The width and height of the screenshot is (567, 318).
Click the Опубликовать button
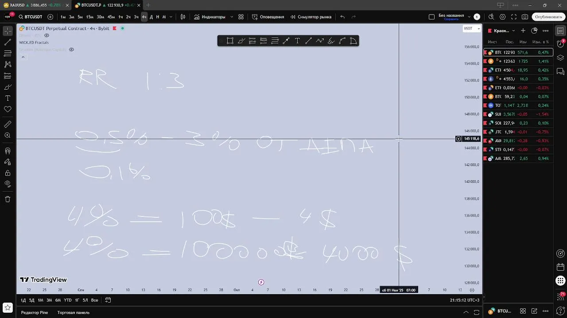pos(548,17)
